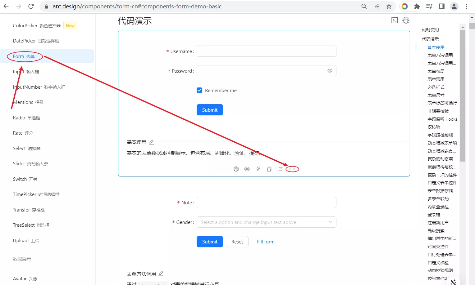Click the Reset button
The width and height of the screenshot is (475, 285).
(x=237, y=242)
